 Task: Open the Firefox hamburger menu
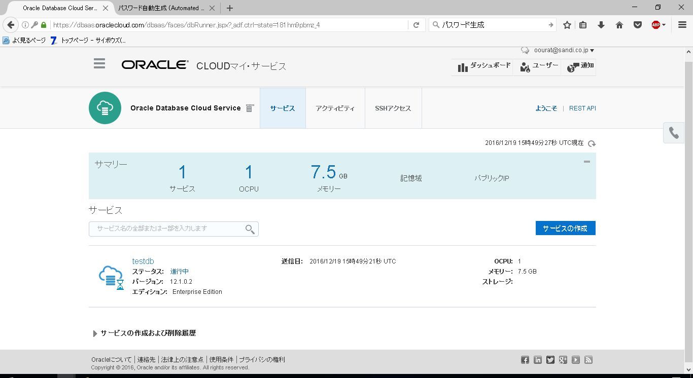682,25
